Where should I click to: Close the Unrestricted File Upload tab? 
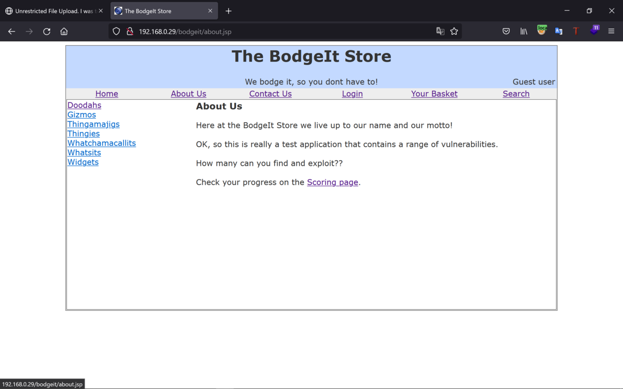pos(101,11)
